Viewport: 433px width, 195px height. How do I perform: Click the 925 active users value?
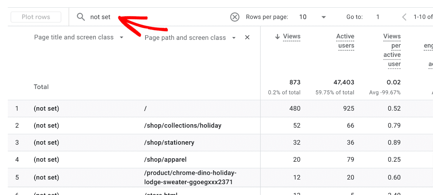click(349, 108)
